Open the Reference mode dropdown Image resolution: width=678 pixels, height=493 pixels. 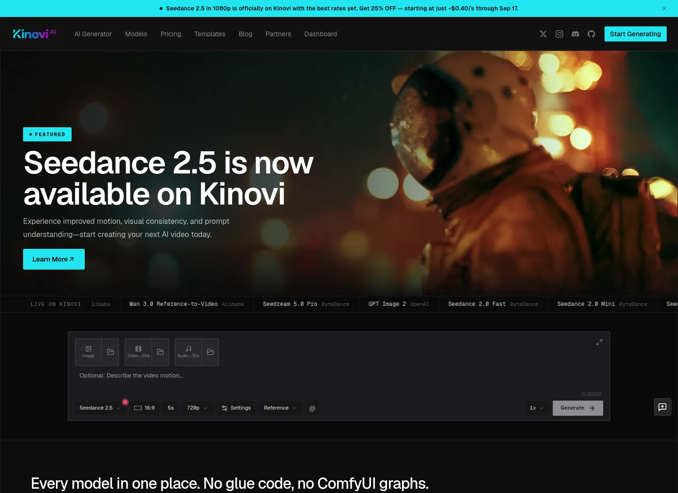tap(280, 408)
